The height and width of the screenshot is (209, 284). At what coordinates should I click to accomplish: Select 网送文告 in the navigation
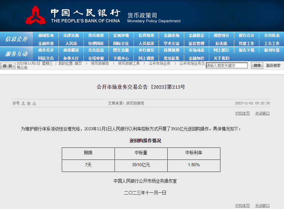[46, 58]
